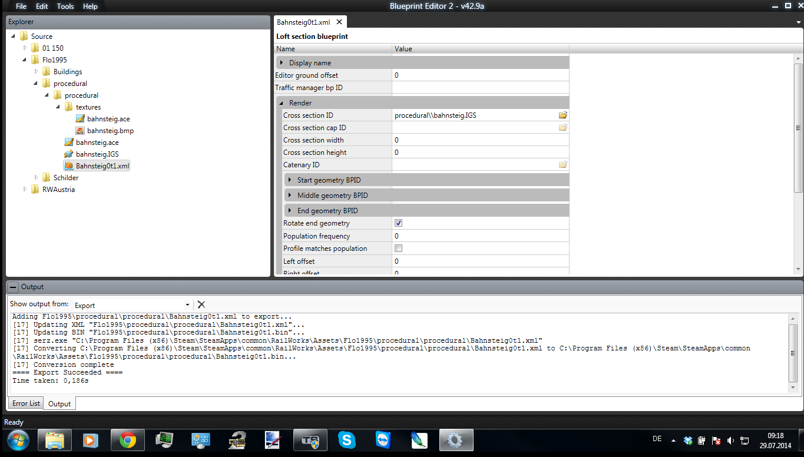Collapse the textures folder arrow

click(58, 107)
